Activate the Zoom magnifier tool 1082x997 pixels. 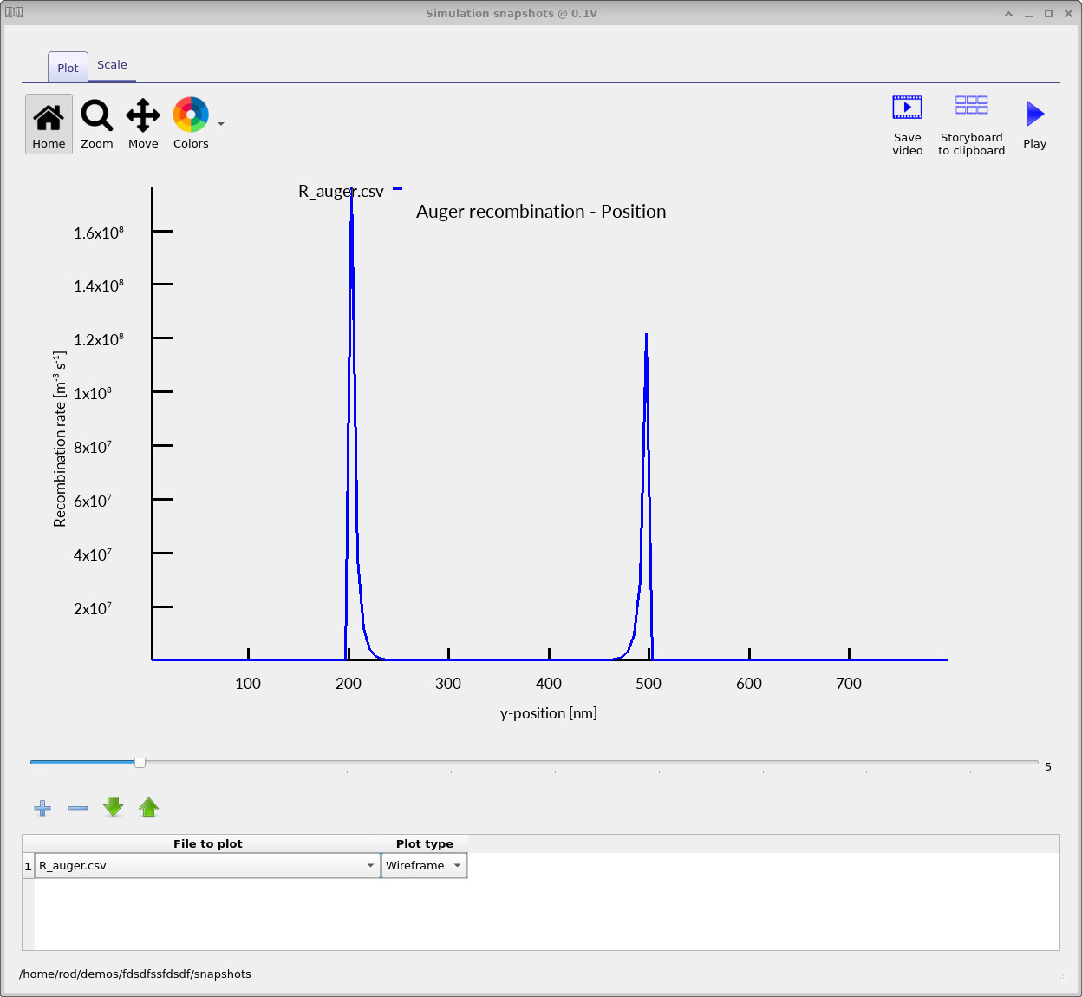click(x=97, y=124)
